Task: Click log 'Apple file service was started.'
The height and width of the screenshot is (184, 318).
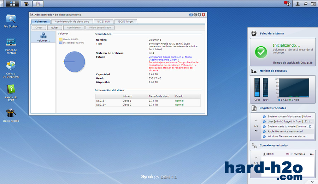Action: [x=288, y=131]
